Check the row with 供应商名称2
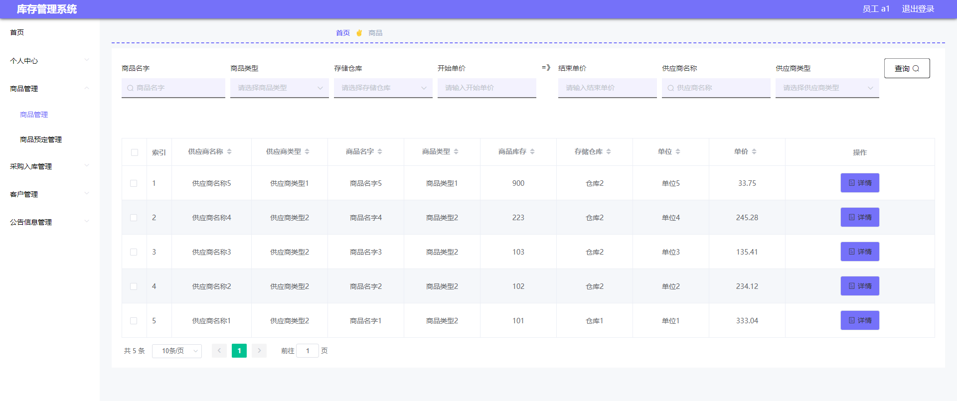This screenshot has width=957, height=401. (134, 286)
